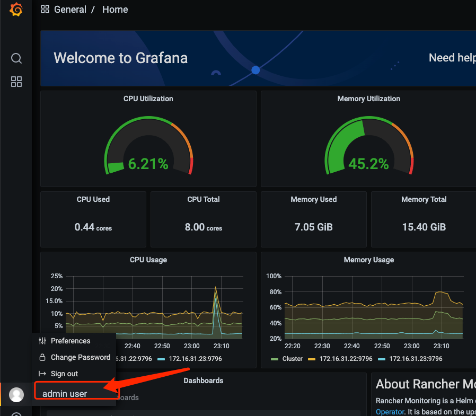Toggle 172.16.31.23:9796 series in Memory Usage legend

pos(415,359)
